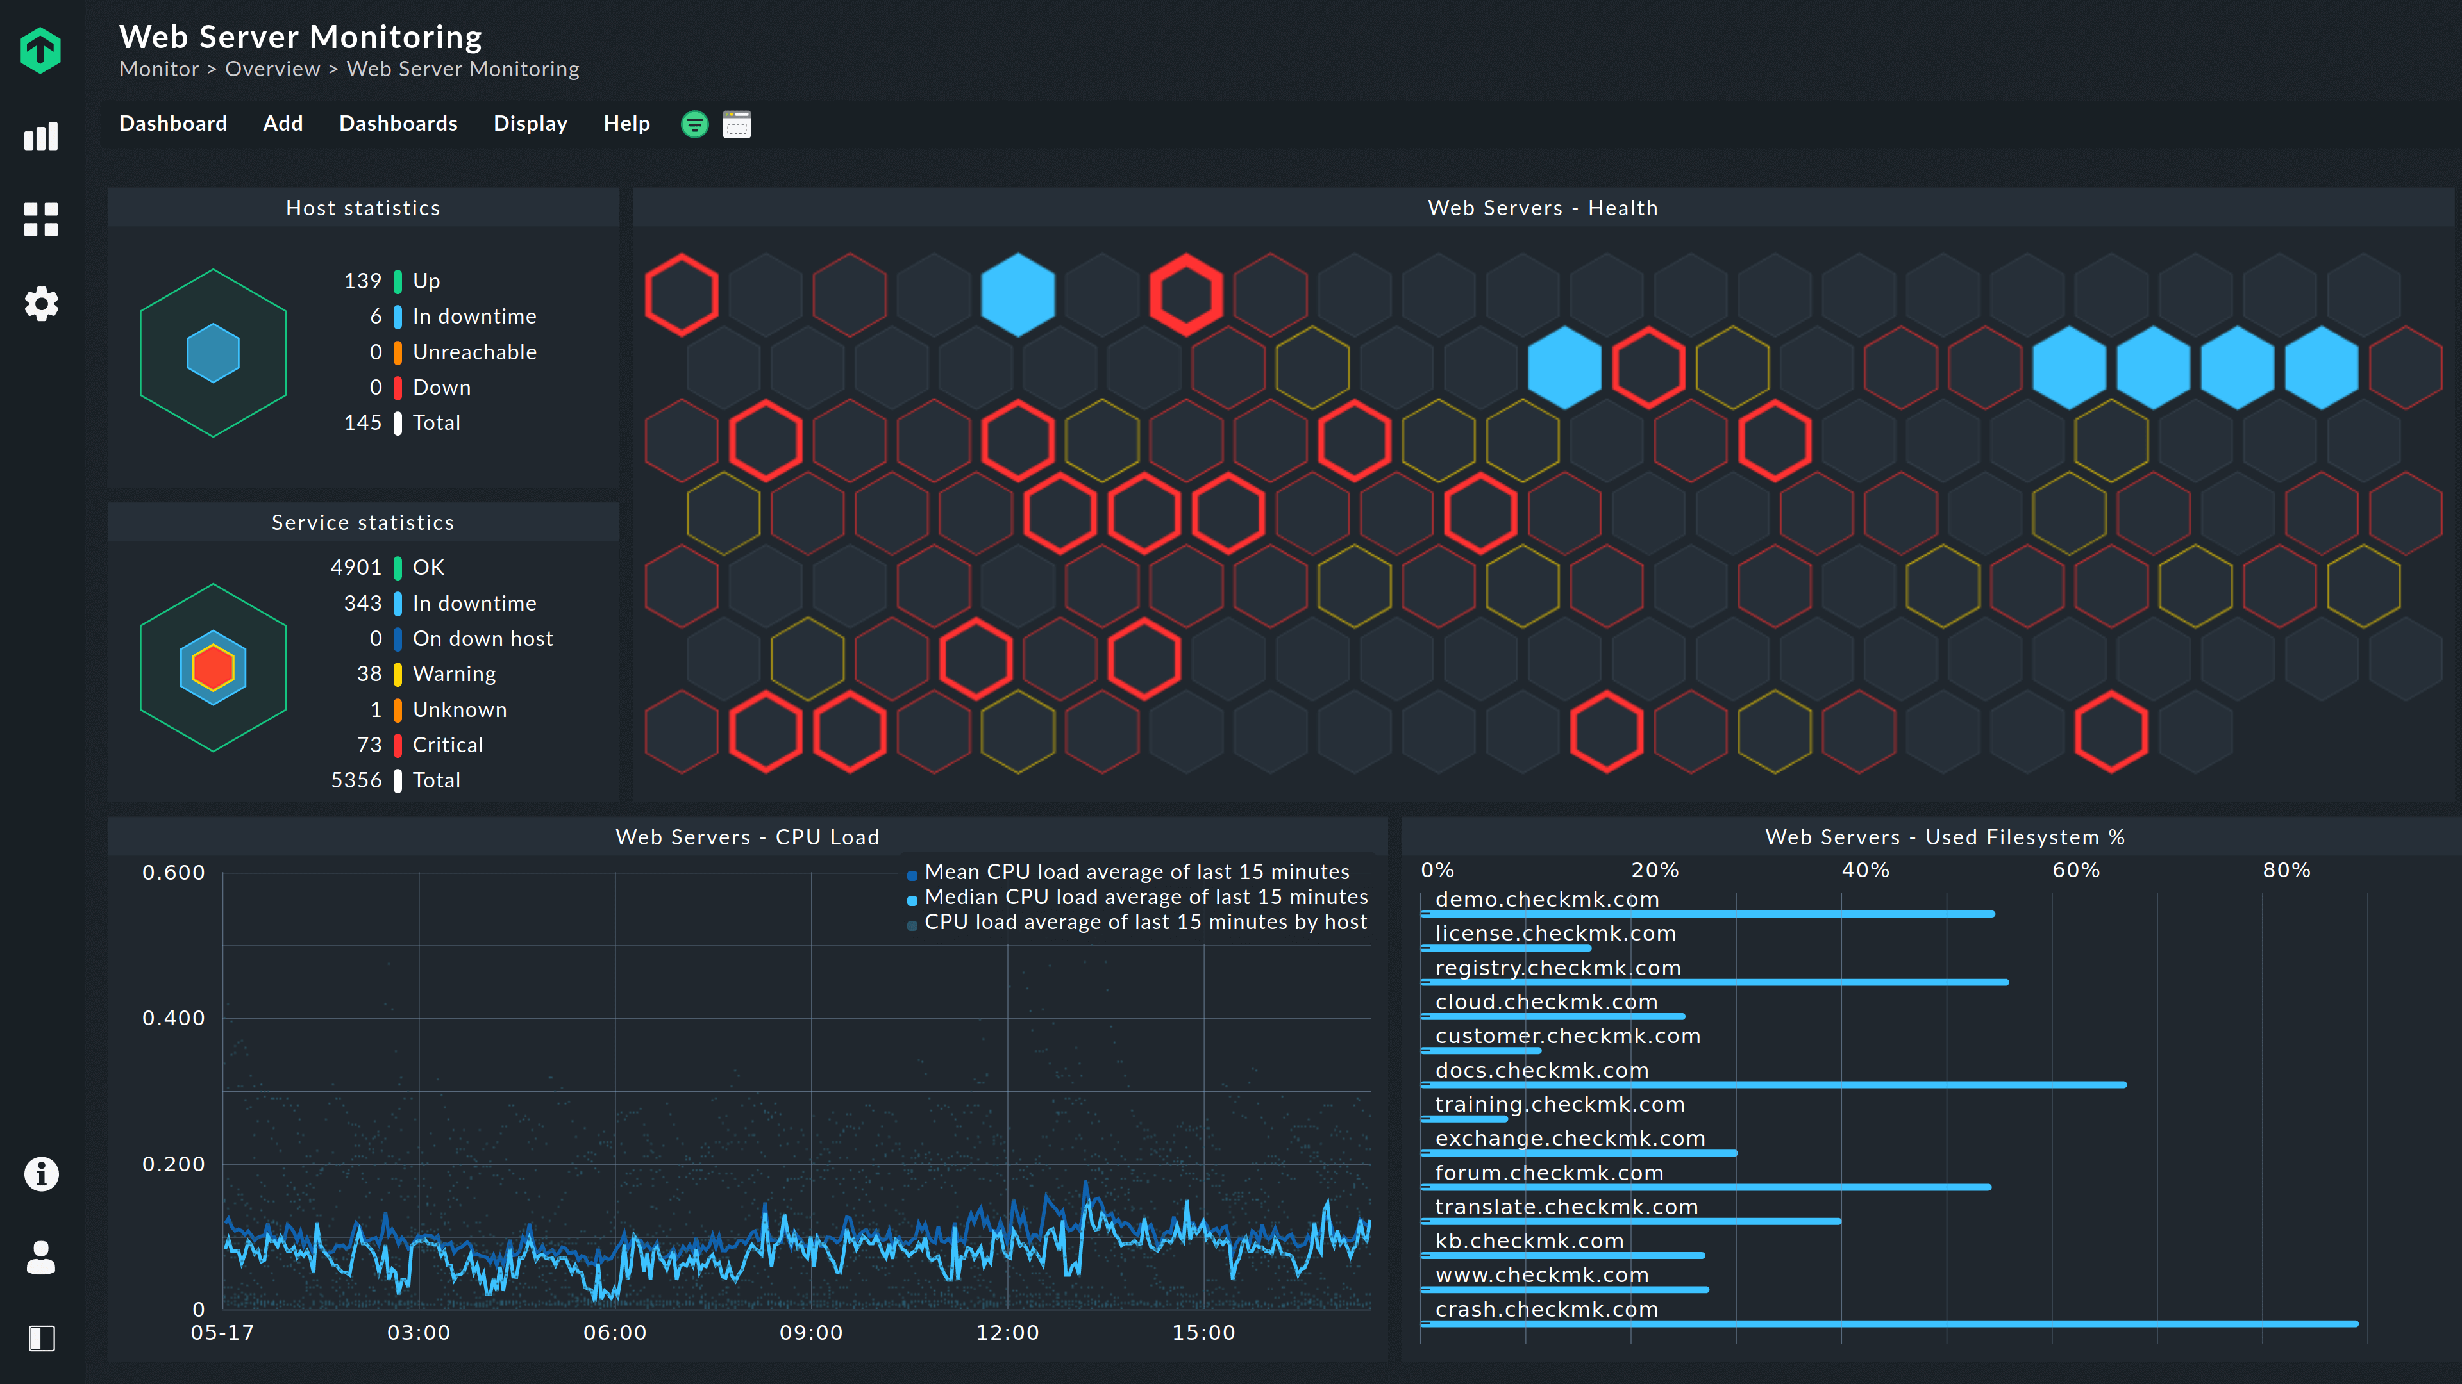2462x1384 pixels.
Task: Open the Dashboard menu
Action: coord(173,123)
